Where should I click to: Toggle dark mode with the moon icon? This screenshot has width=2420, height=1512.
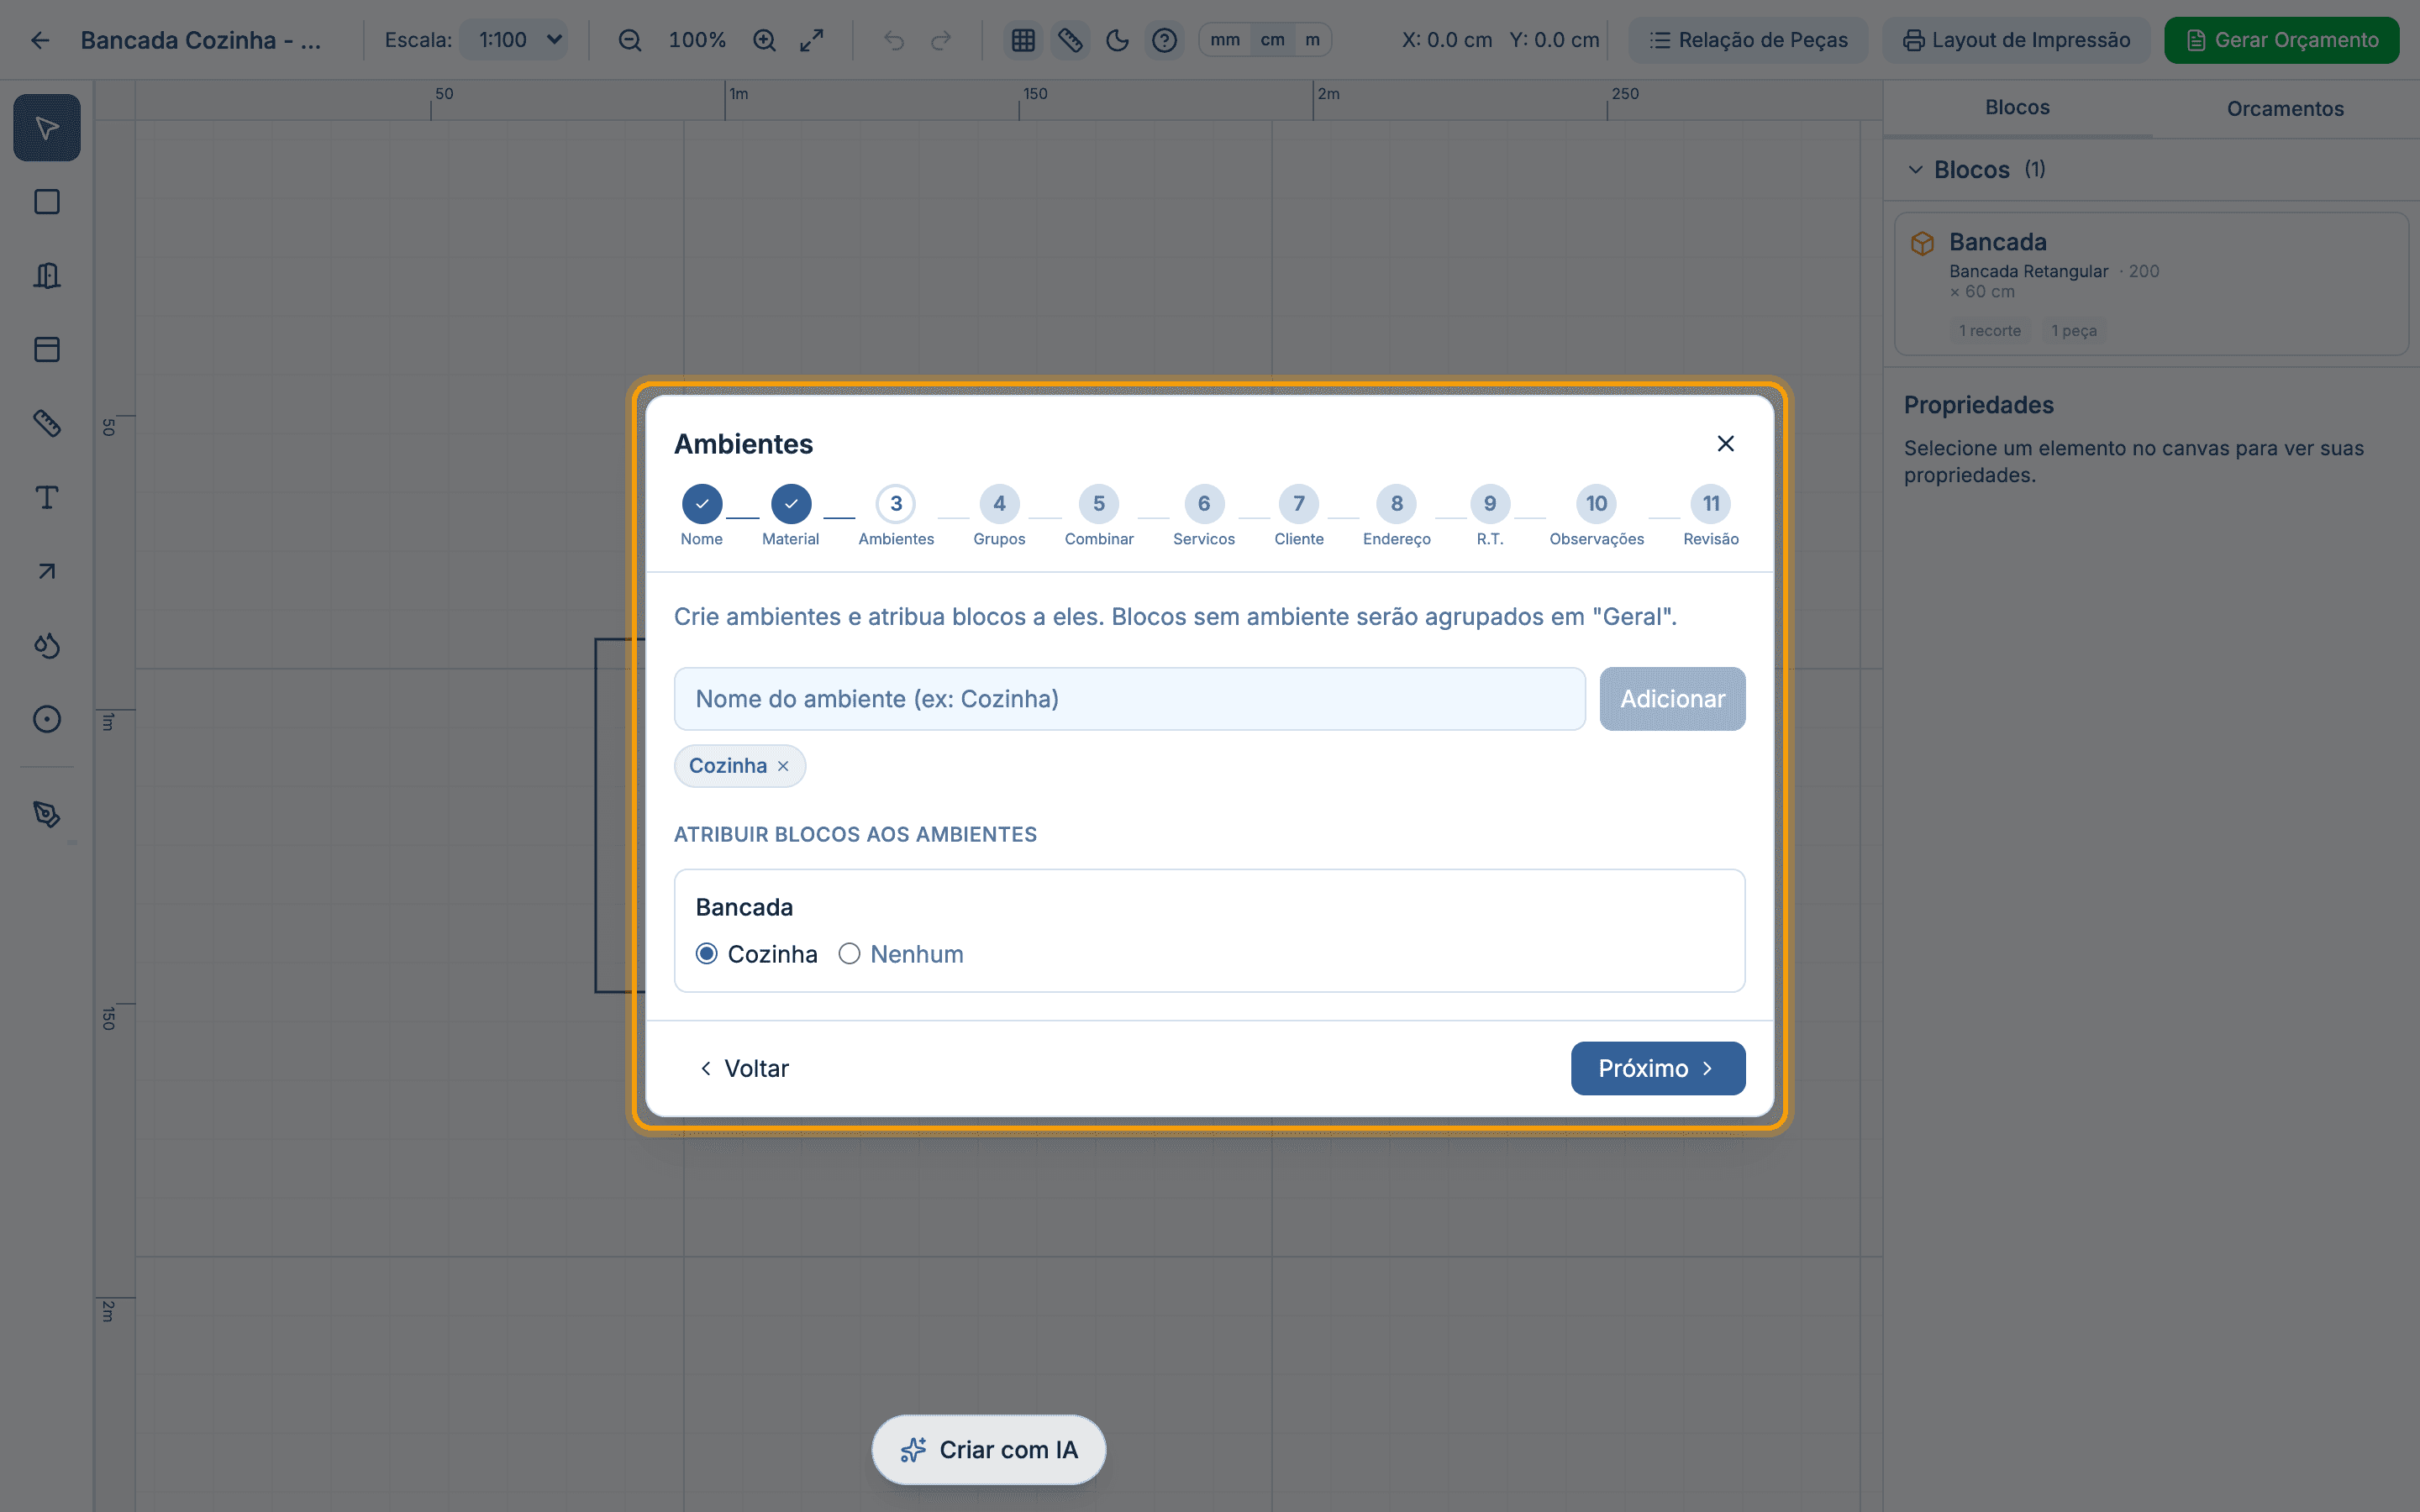tap(1117, 40)
